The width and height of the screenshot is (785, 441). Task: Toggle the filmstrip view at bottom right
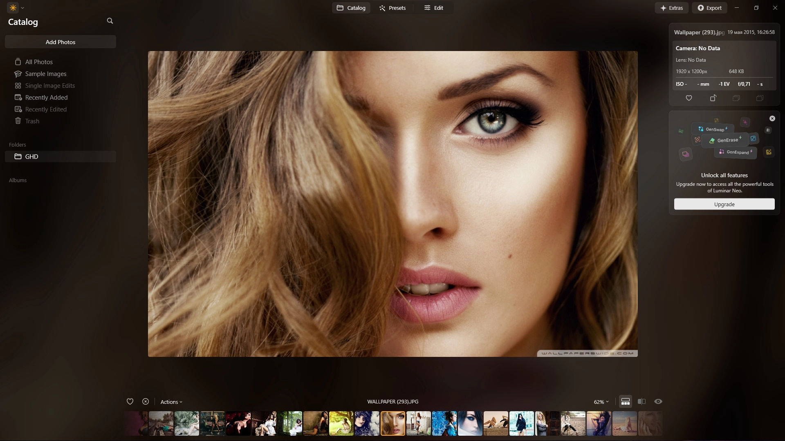click(x=625, y=401)
